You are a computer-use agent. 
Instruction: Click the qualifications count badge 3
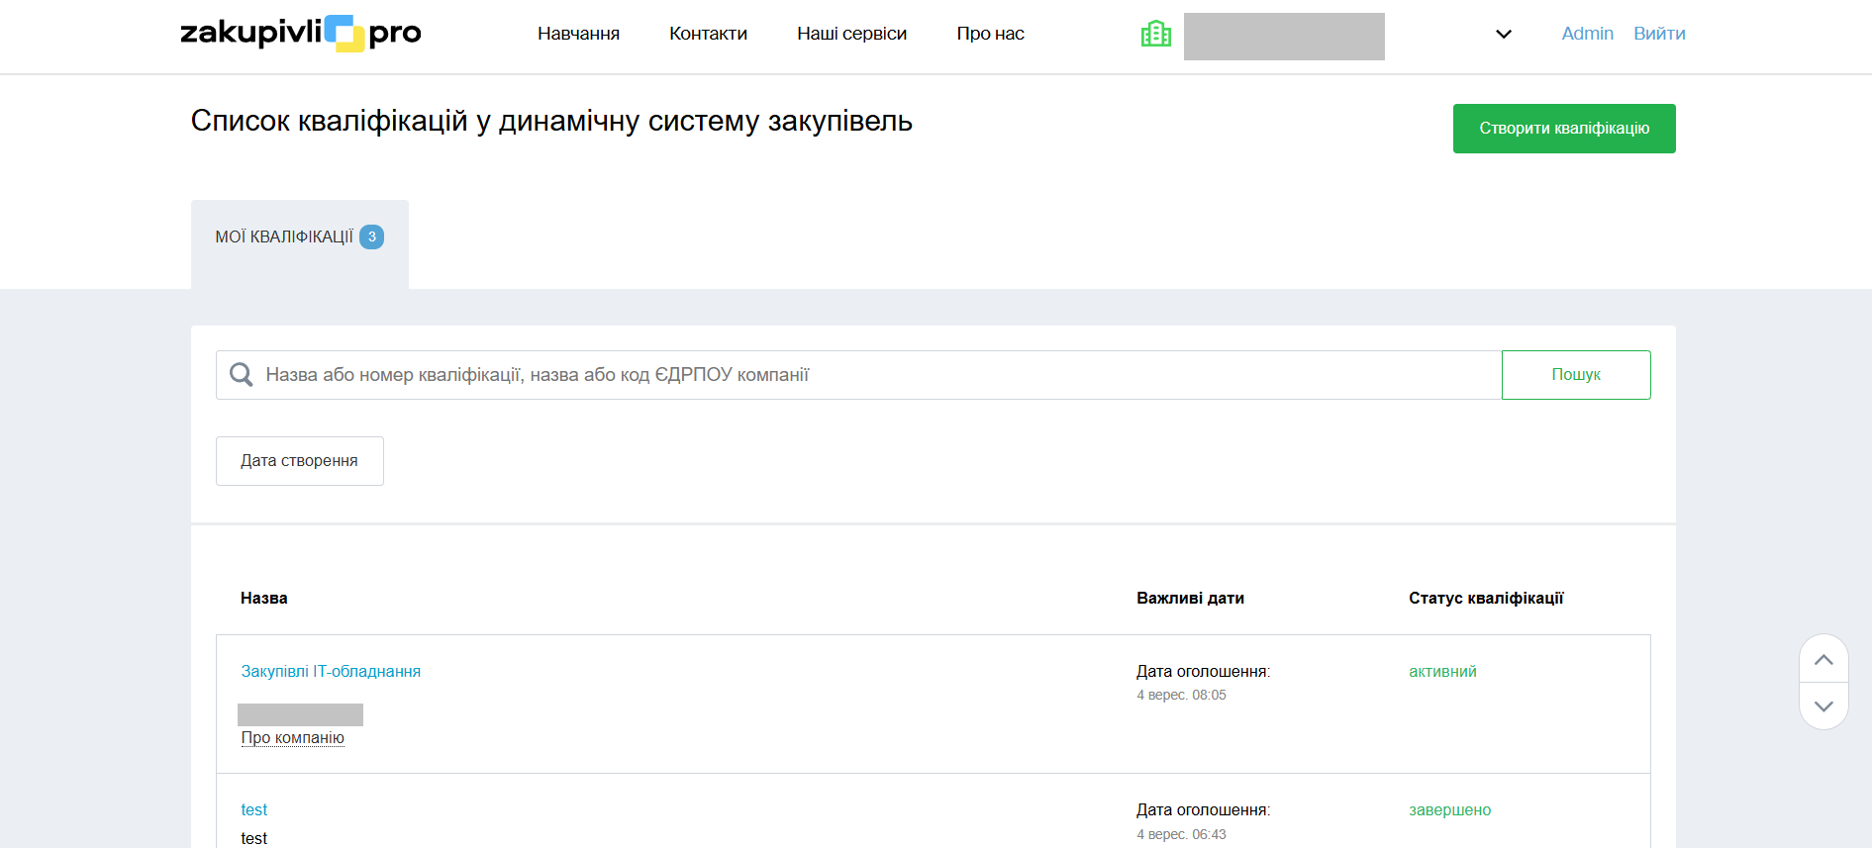(x=371, y=237)
